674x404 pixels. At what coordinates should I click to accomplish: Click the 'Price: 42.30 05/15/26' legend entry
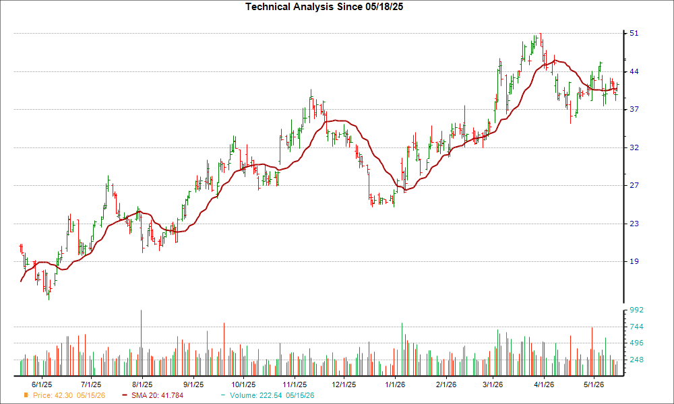point(69,395)
